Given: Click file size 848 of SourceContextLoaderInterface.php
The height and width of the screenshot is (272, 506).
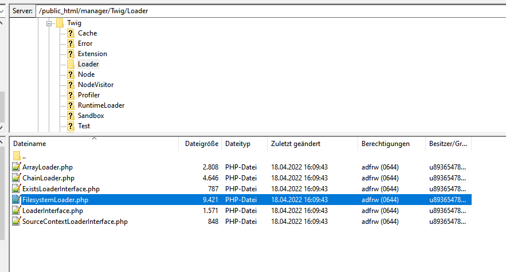Looking at the screenshot, I should tap(213, 222).
